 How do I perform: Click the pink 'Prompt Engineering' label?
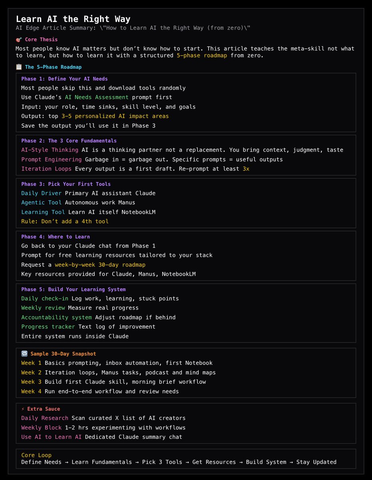click(51, 159)
